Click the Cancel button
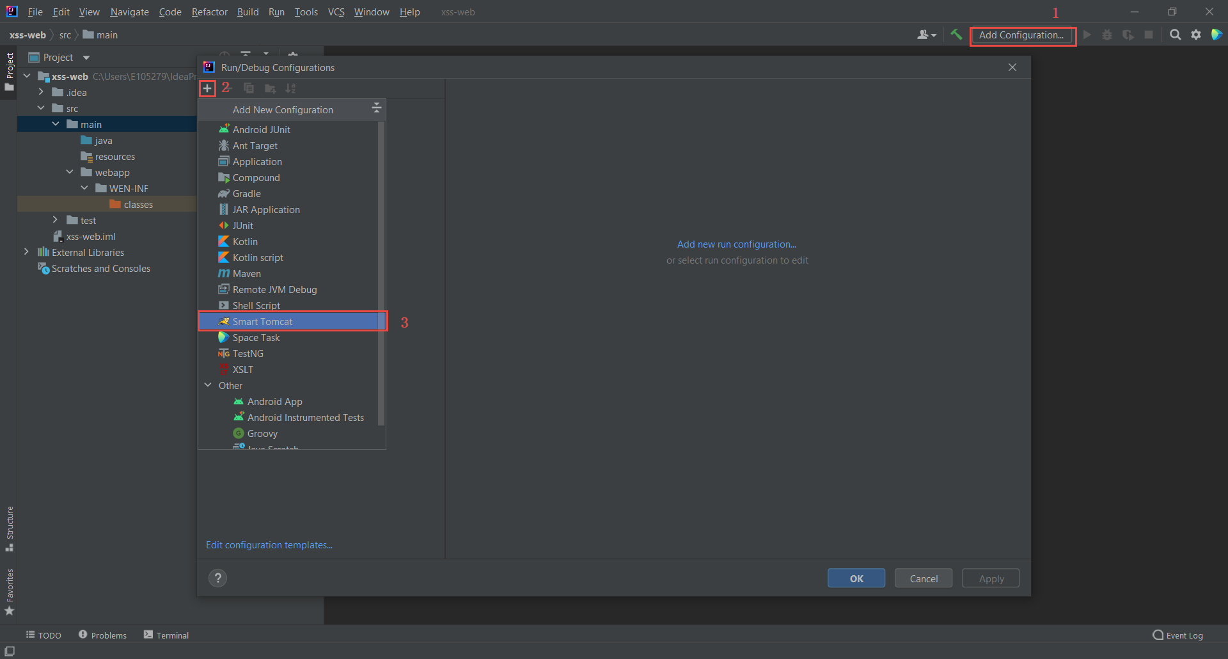 point(924,578)
